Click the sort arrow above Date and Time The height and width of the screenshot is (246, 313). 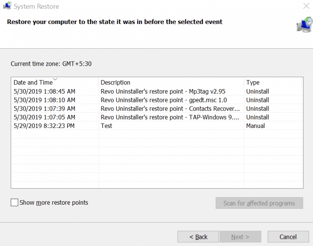coord(55,79)
